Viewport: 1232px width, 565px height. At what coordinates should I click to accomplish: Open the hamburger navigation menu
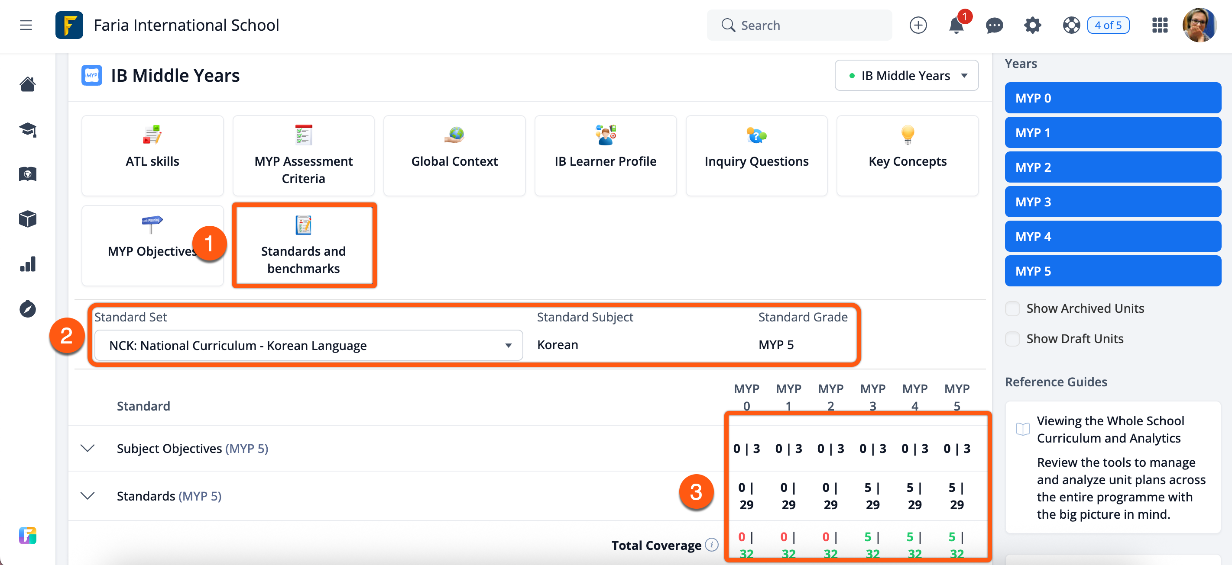pyautogui.click(x=26, y=25)
